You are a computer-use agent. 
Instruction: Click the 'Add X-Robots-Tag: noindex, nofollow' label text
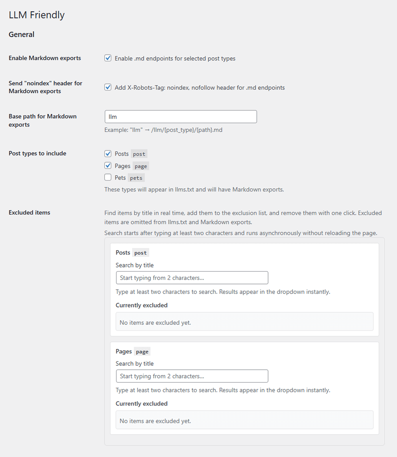200,88
